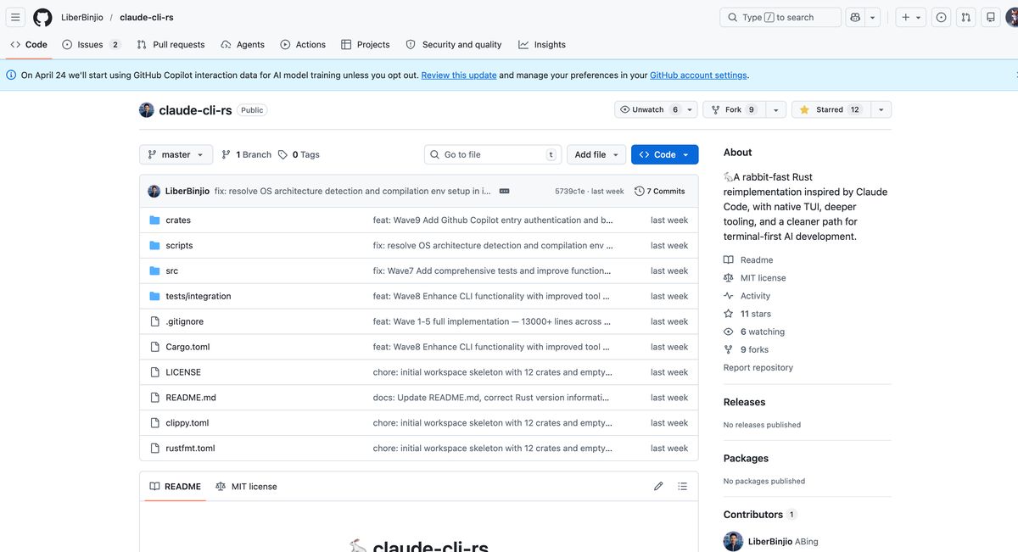Open the issues icon in header
Screen dimensions: 1018x552
(941, 17)
